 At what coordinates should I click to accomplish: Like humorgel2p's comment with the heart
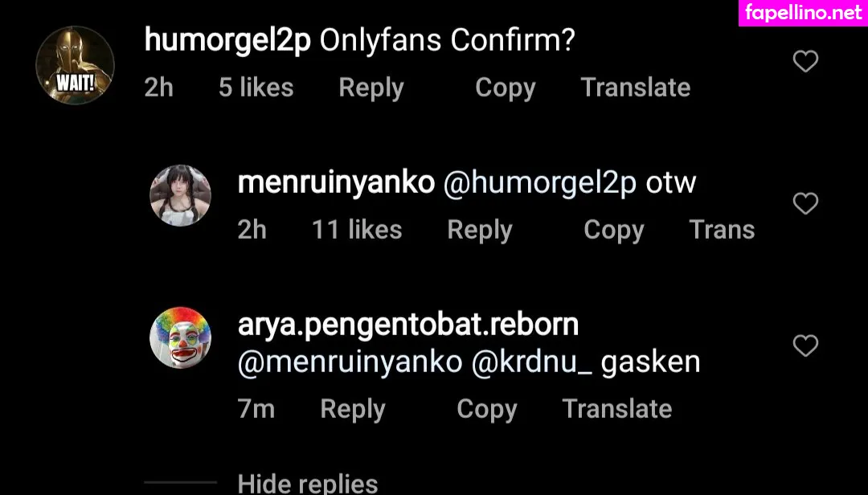805,62
